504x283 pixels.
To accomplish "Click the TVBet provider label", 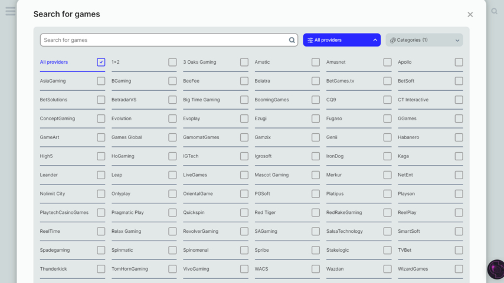I will [x=404, y=250].
